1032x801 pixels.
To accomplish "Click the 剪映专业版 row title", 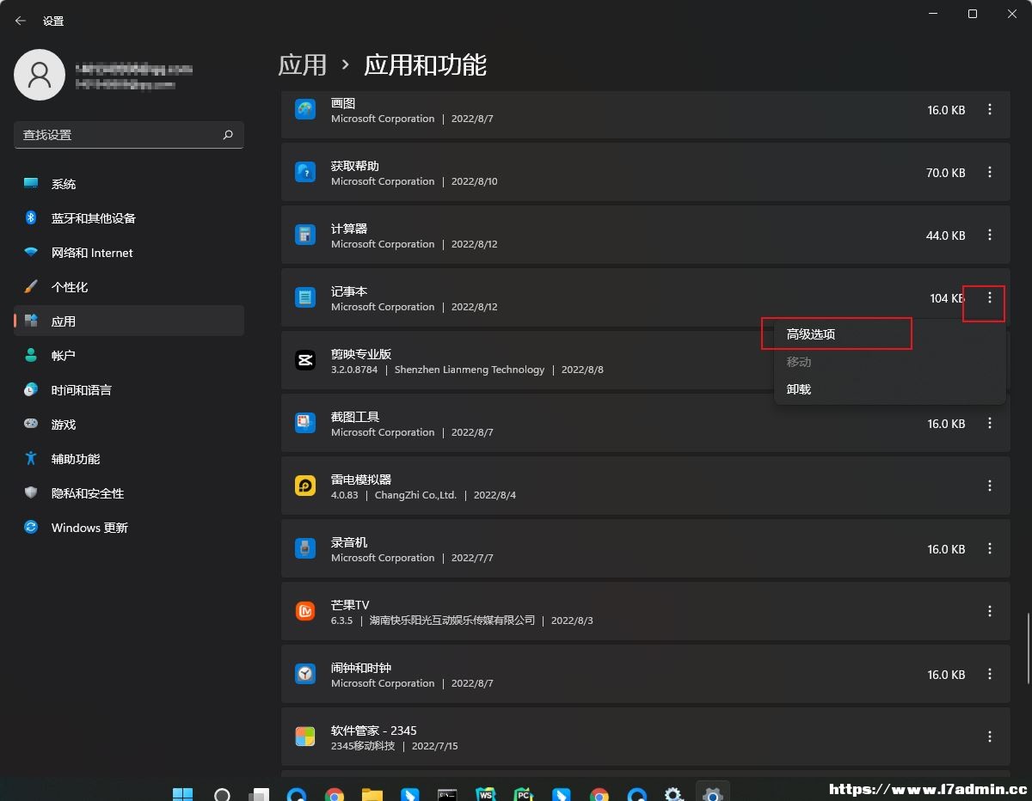I will (361, 354).
